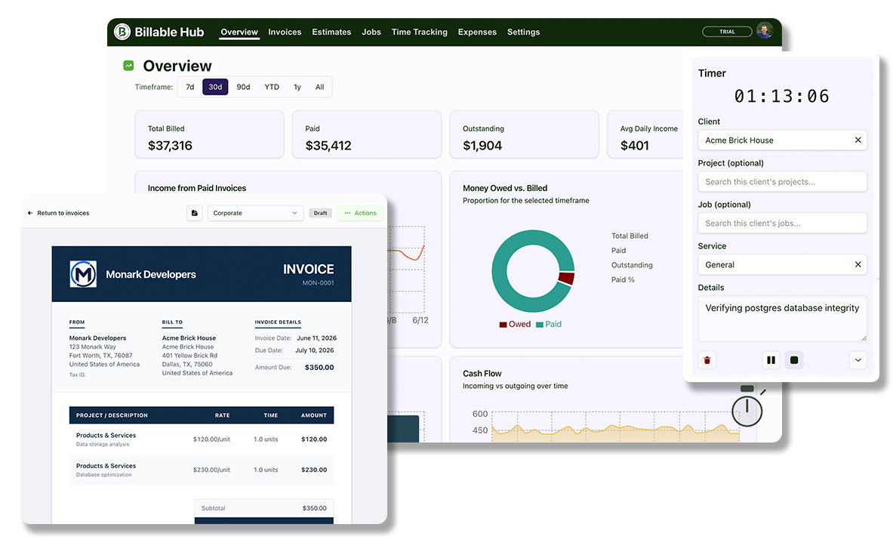Click the Details text area
This screenshot has height=552, width=893.
click(x=783, y=319)
